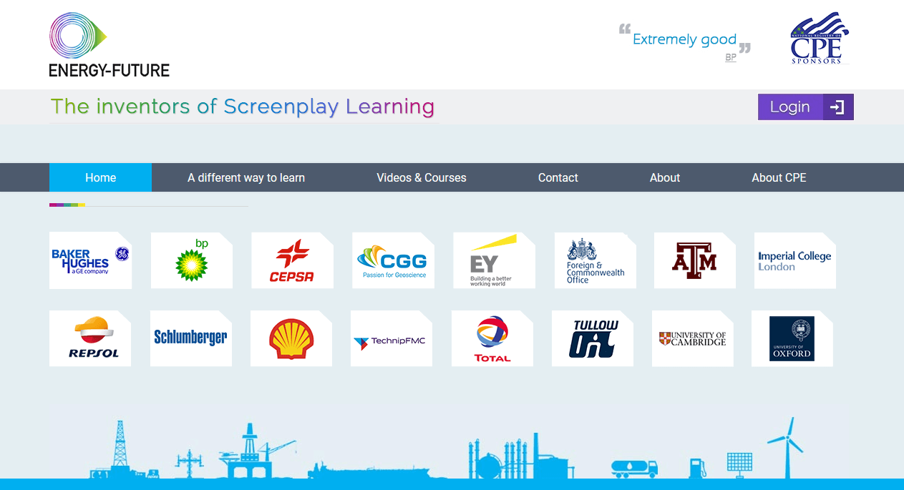Click the EY logo tile
This screenshot has height=490, width=904.
pyautogui.click(x=494, y=260)
